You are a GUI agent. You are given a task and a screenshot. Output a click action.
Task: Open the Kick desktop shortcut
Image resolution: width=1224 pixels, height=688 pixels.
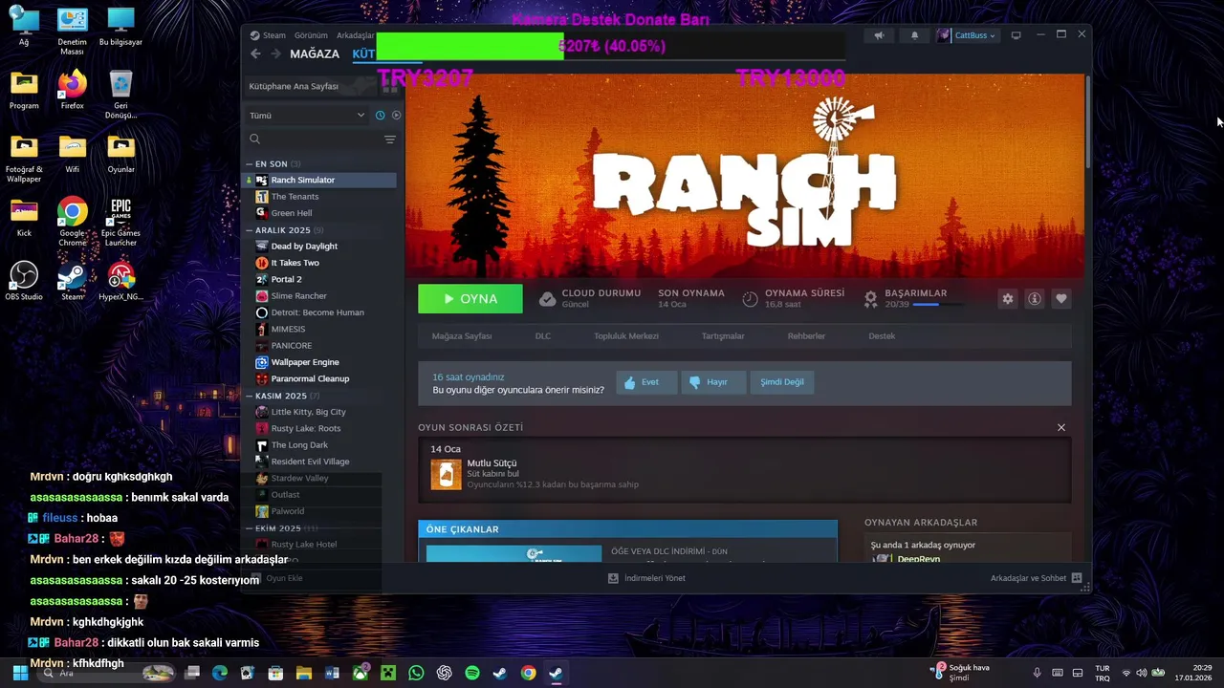click(x=24, y=218)
